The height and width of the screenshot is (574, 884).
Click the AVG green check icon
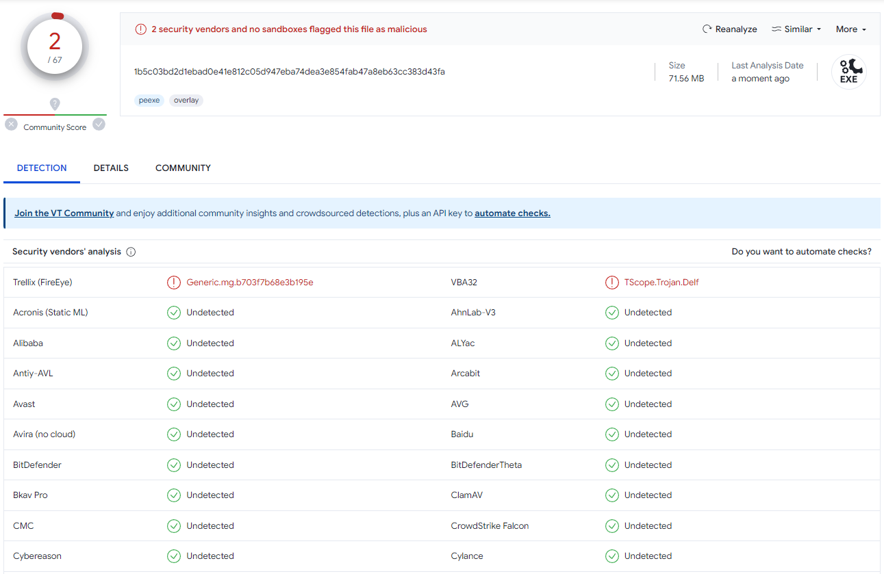[611, 404]
